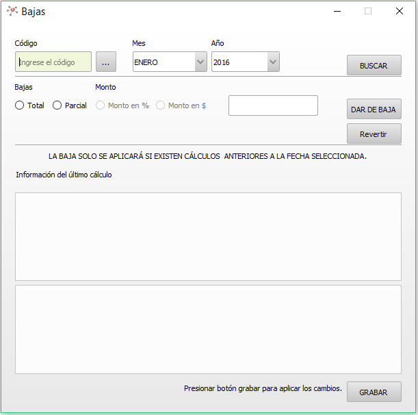Select the Total baja radio option
This screenshot has height=415, width=418.
[x=20, y=105]
